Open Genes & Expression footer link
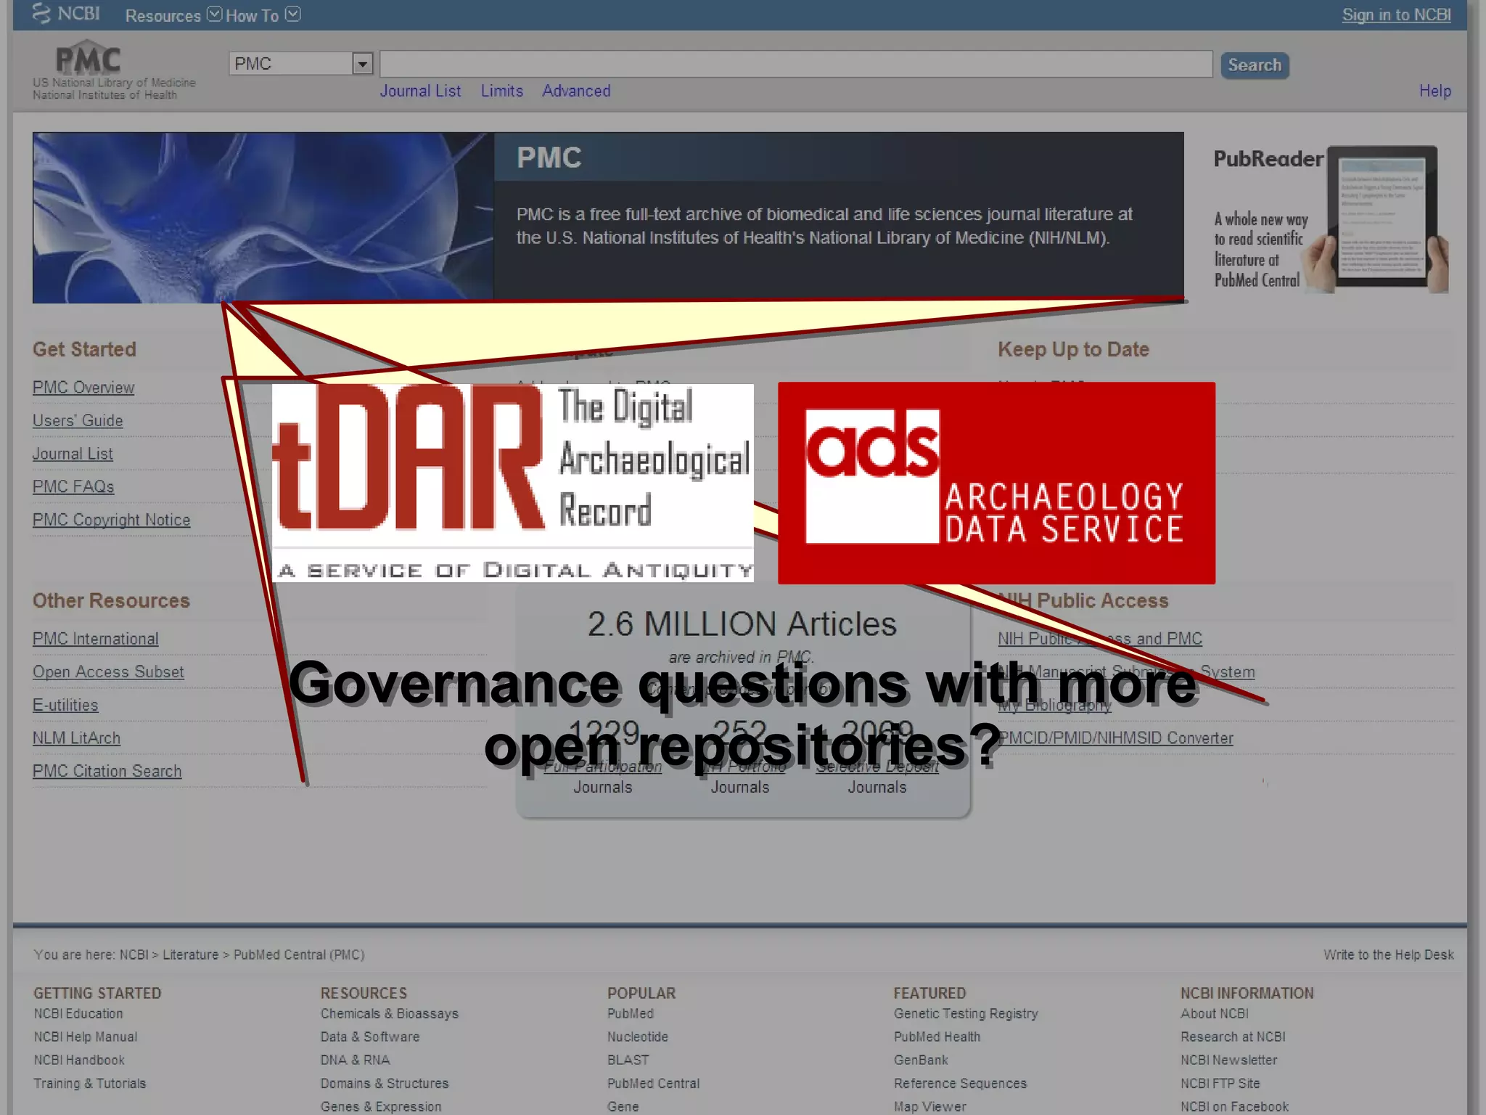This screenshot has height=1115, width=1486. (x=381, y=1106)
